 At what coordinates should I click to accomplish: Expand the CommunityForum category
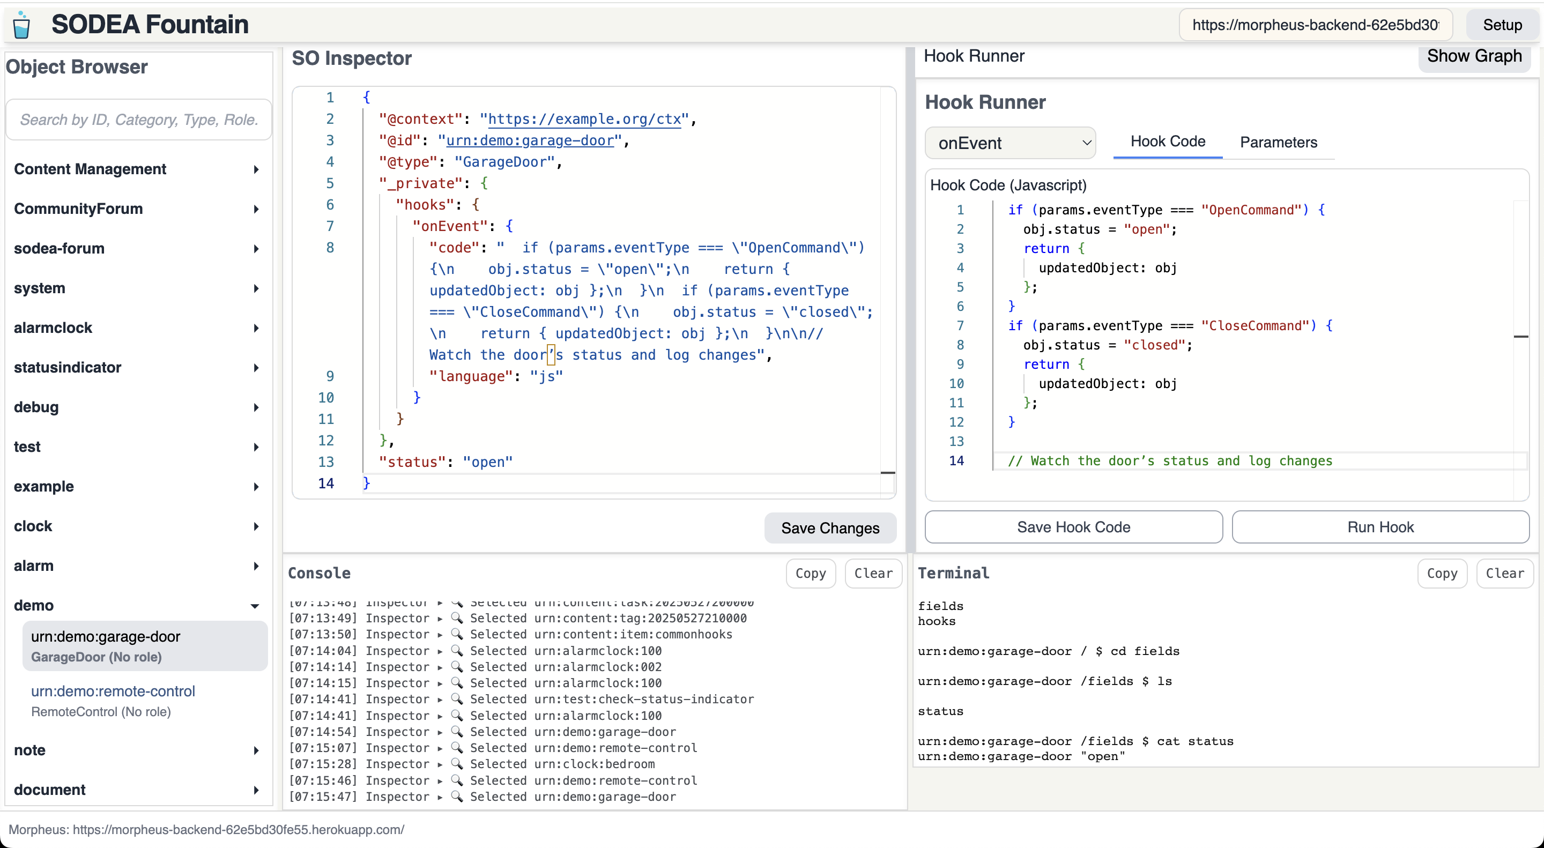(x=138, y=209)
